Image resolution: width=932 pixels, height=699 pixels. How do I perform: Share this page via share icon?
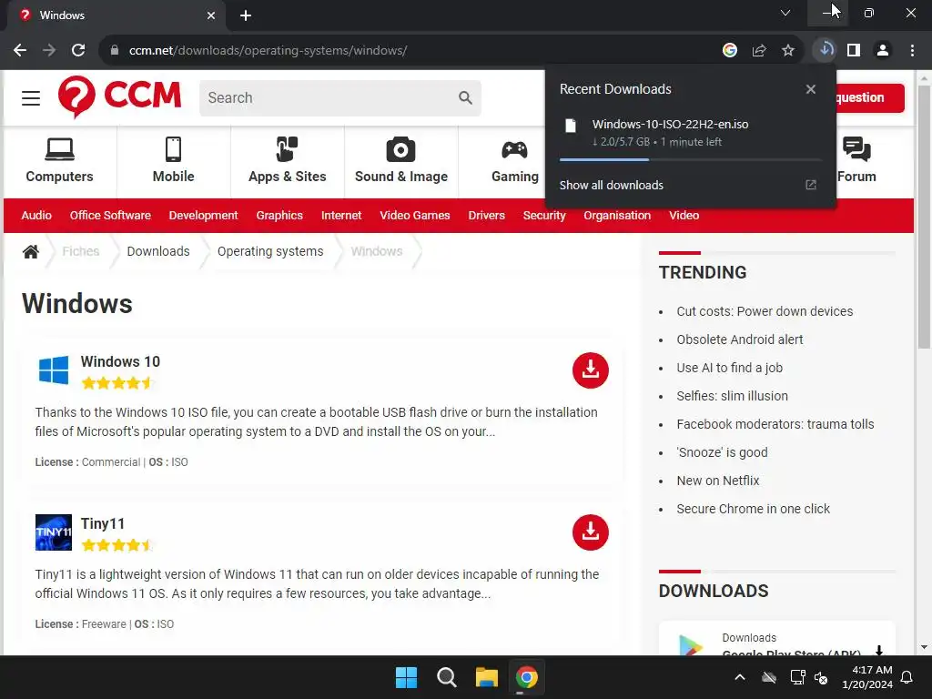point(759,51)
